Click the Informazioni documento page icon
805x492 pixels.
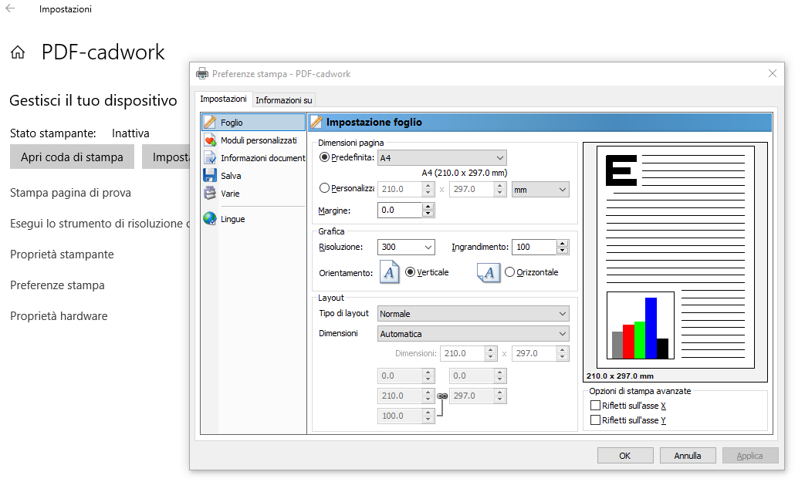(209, 157)
